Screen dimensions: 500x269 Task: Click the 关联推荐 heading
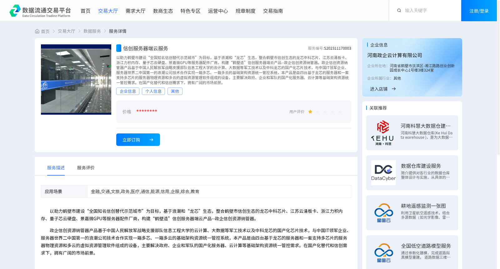[378, 108]
